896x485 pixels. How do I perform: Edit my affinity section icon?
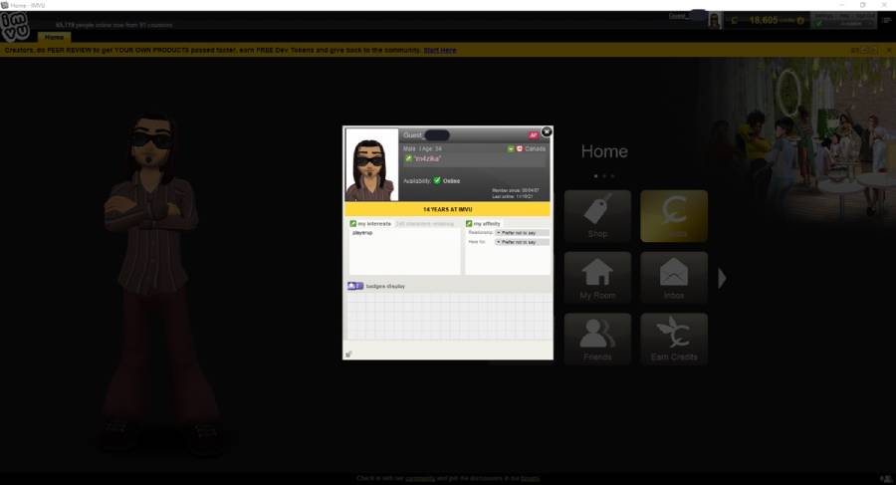pos(469,224)
